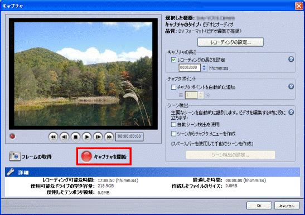Decrease recording length with down arrow
Image resolution: width=305 pixels, height=215 pixels.
204,70
